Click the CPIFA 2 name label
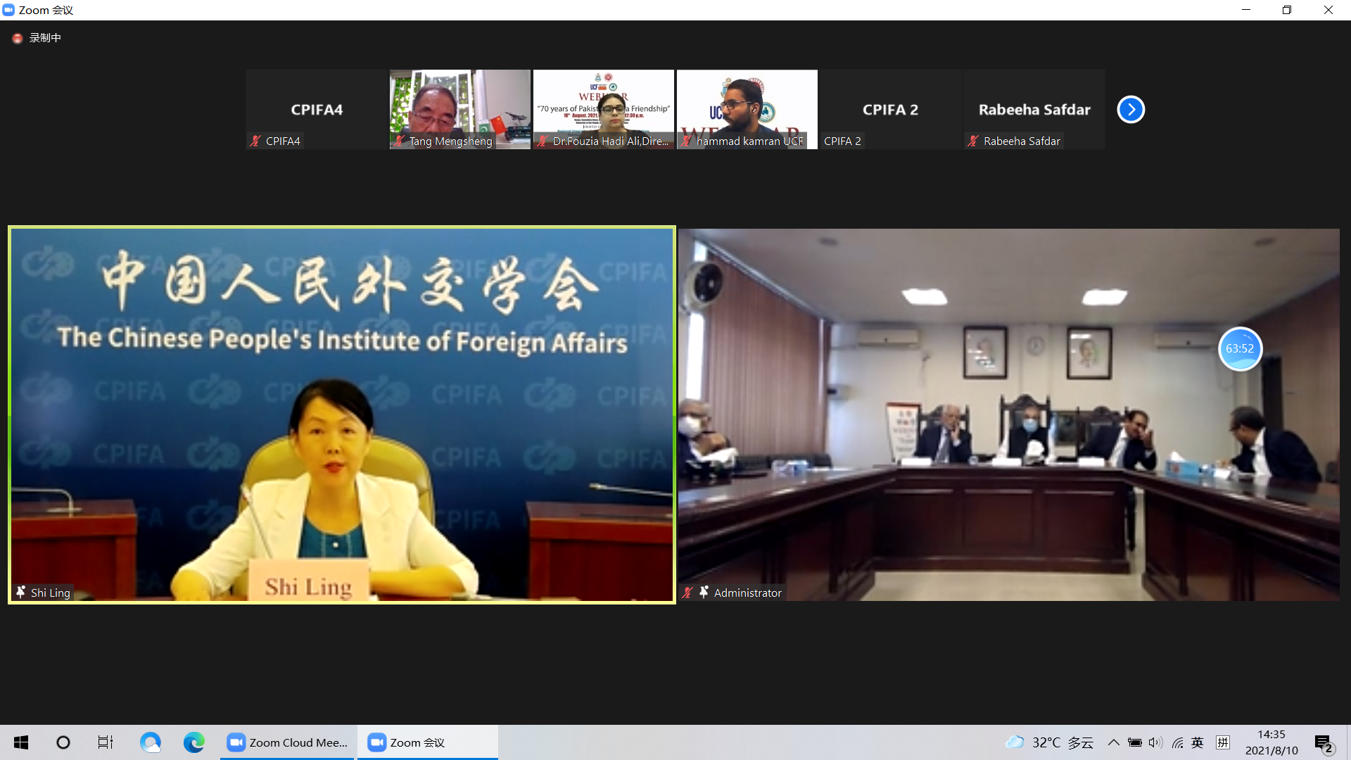This screenshot has width=1351, height=760. click(842, 141)
